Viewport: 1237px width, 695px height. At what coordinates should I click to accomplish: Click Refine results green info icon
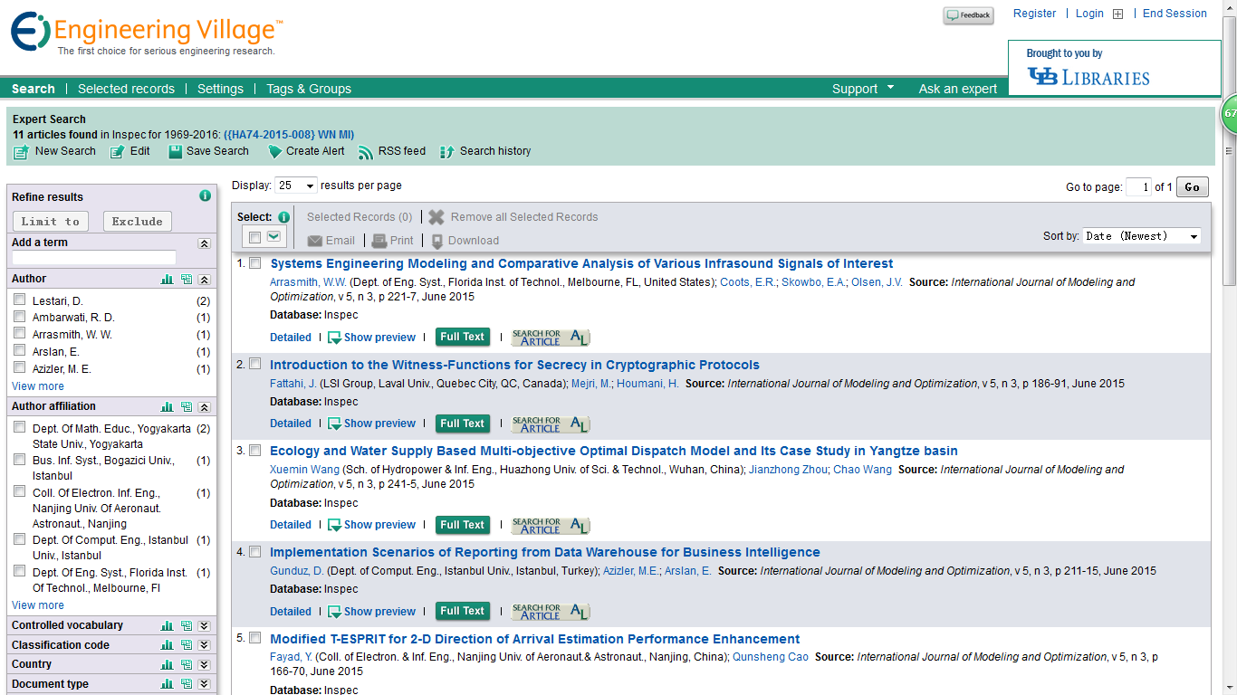pyautogui.click(x=205, y=195)
